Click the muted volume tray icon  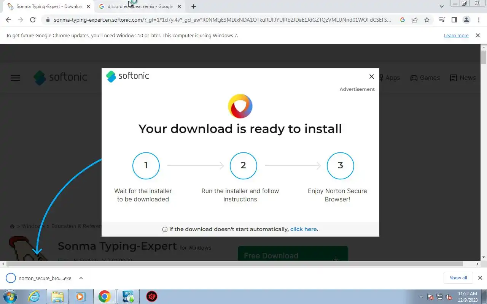pyautogui.click(x=449, y=297)
